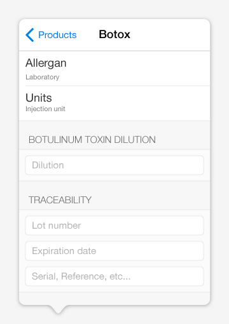Click the Laboratory caption under Allergan
This screenshot has height=324, width=229.
pos(43,77)
